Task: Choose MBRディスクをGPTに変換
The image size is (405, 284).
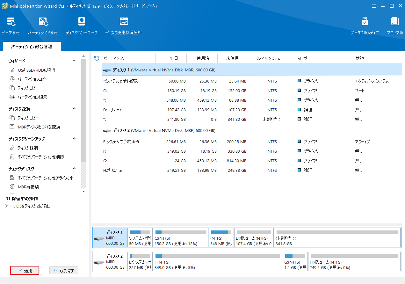Action: tap(39, 127)
